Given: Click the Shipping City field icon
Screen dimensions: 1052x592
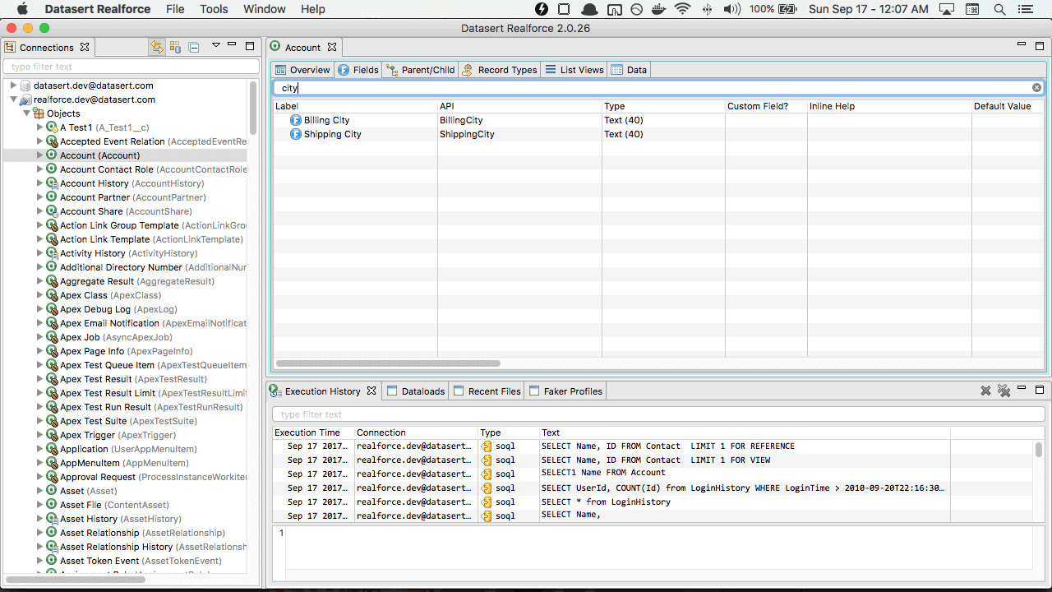Looking at the screenshot, I should tap(296, 134).
